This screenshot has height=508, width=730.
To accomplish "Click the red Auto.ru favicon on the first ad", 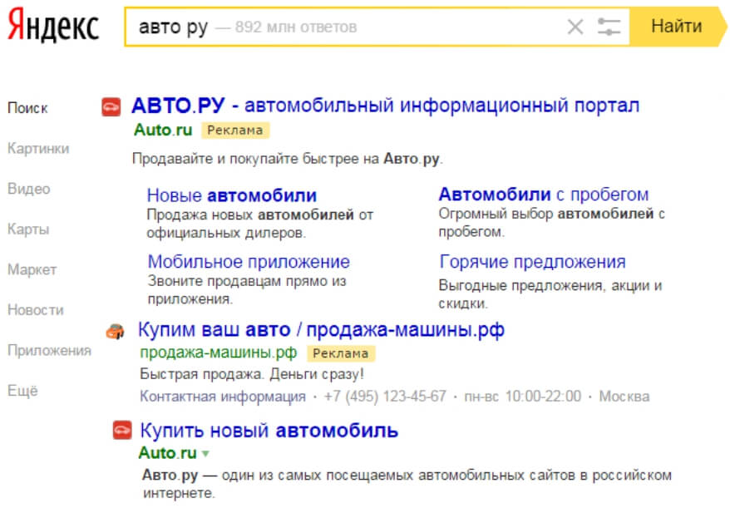I will point(111,107).
